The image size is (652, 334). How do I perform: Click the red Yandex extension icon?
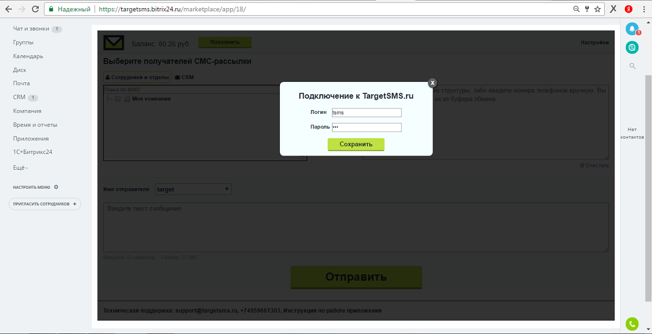628,9
